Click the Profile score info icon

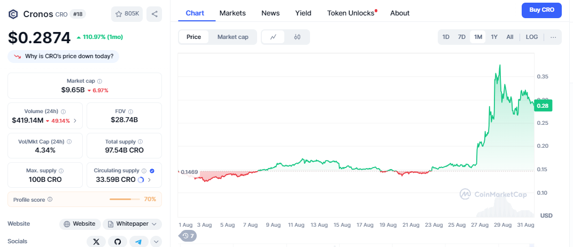[x=50, y=200]
